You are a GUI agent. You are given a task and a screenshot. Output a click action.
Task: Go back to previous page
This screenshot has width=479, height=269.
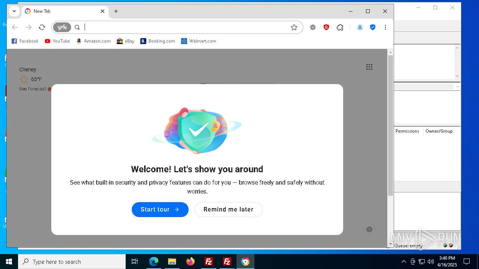click(x=15, y=27)
